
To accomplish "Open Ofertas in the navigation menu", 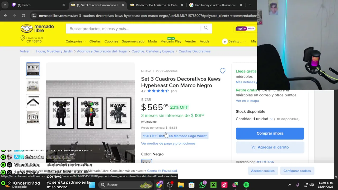I will pyautogui.click(x=95, y=41).
